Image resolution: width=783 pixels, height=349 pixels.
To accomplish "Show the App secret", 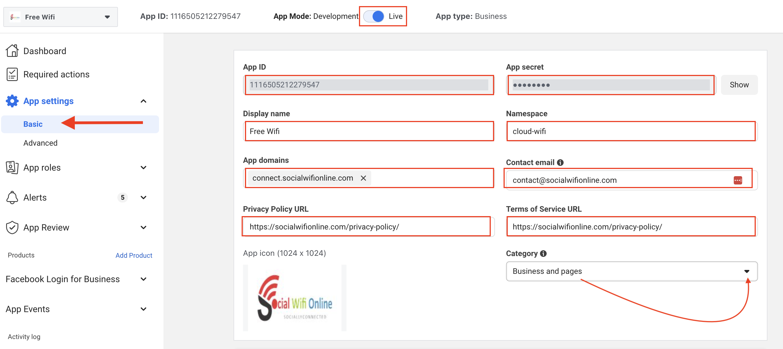I will click(739, 85).
